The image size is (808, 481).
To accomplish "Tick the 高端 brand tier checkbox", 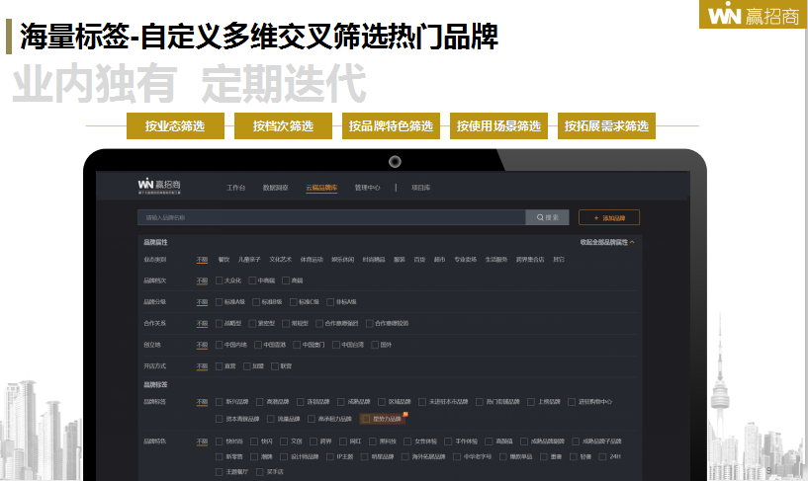I will [x=286, y=281].
